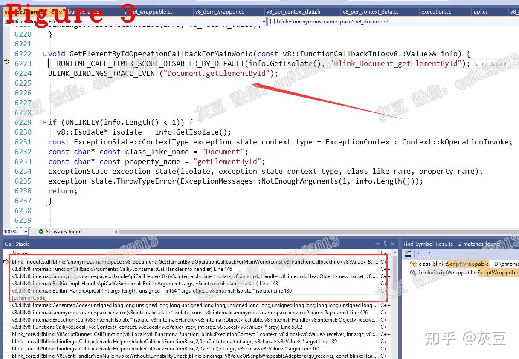Go to next location in Find Symbol Results
519x359 pixels.
pyautogui.click(x=429, y=254)
